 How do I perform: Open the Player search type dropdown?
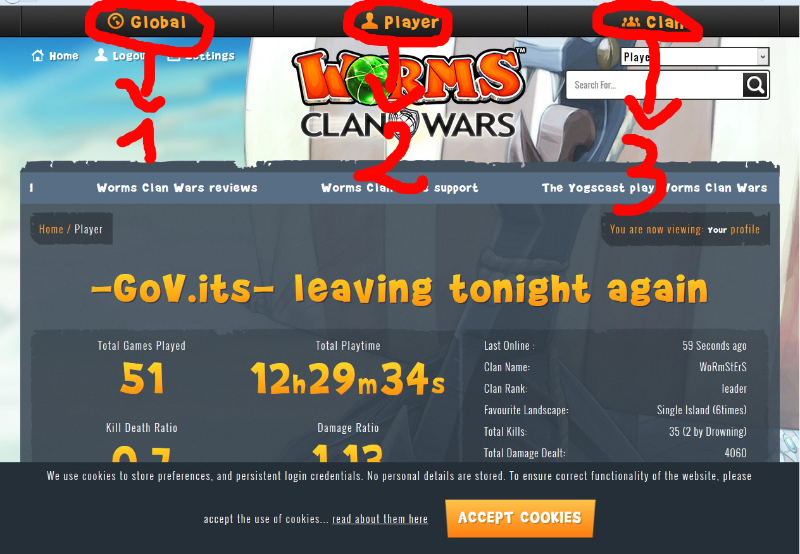(695, 57)
